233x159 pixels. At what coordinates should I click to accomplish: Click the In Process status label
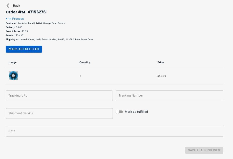[x=16, y=19]
